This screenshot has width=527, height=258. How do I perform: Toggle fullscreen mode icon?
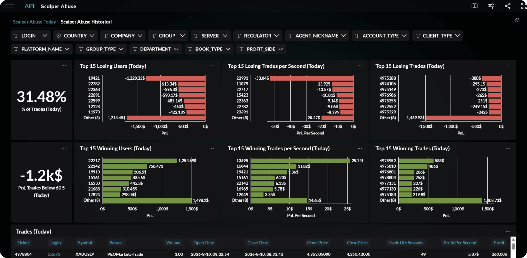[x=524, y=6]
